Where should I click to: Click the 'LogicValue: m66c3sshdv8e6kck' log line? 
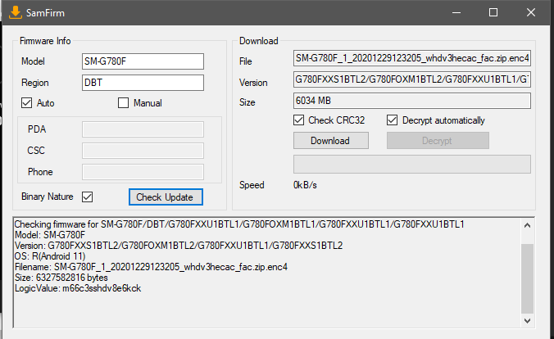click(x=78, y=288)
